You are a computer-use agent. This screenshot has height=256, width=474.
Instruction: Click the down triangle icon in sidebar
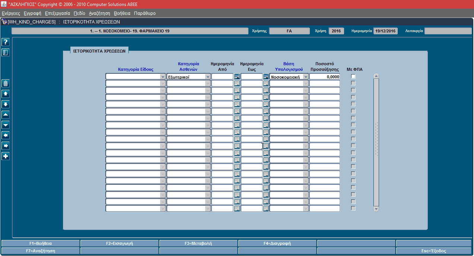tap(6, 125)
